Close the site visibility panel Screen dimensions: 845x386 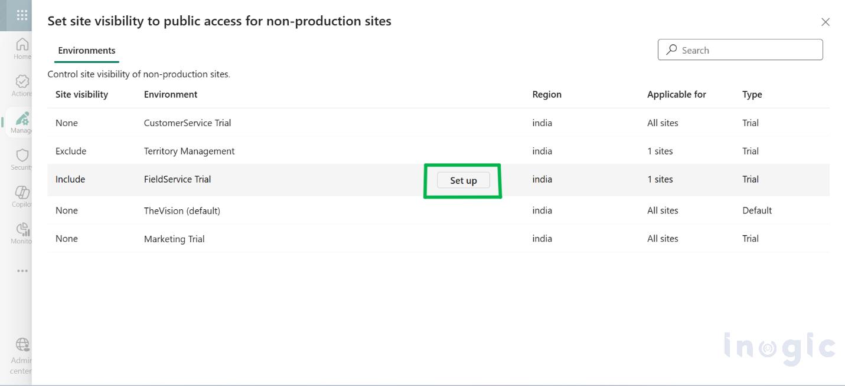(826, 22)
